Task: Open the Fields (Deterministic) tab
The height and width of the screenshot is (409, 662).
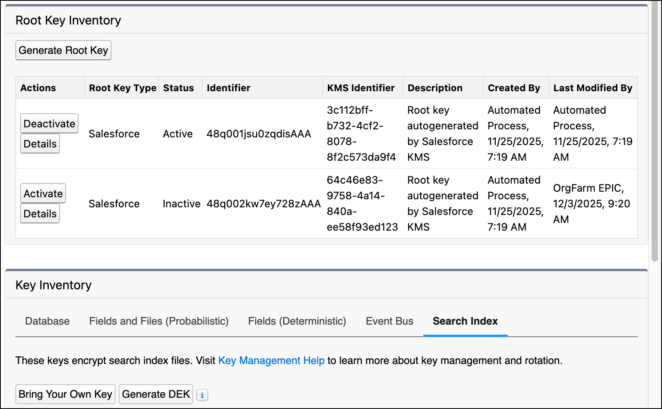Action: [297, 321]
